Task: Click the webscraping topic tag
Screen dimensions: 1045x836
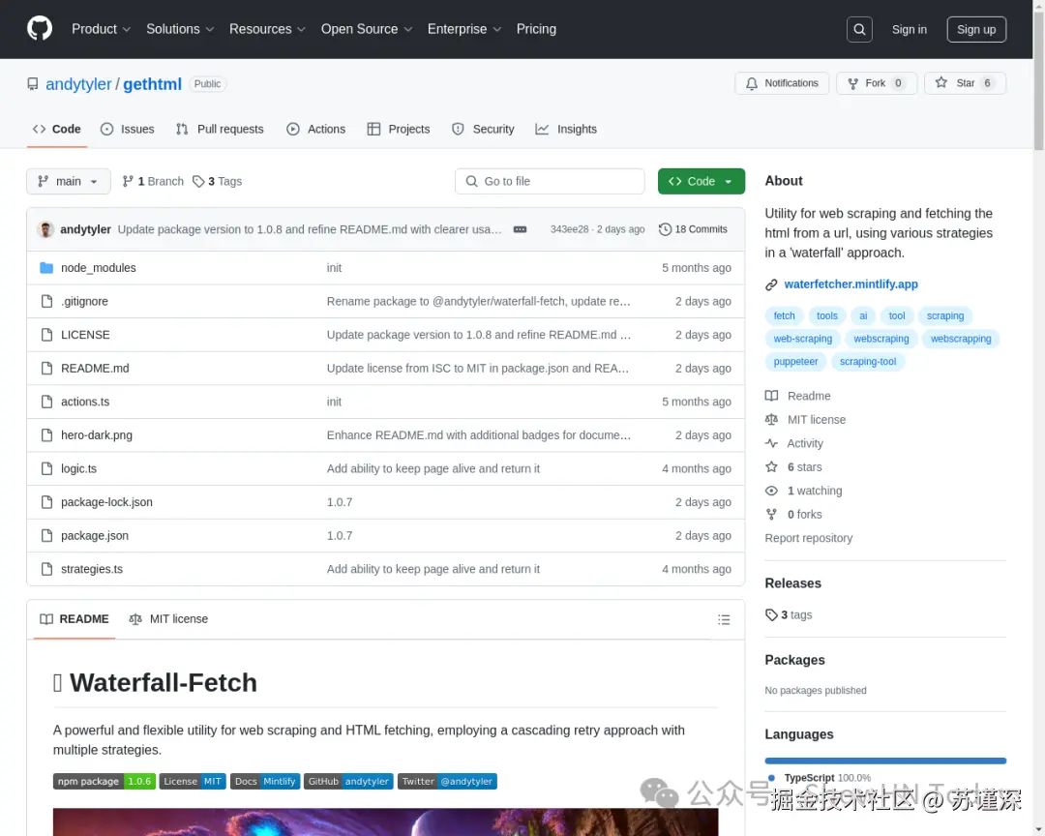Action: 881,339
